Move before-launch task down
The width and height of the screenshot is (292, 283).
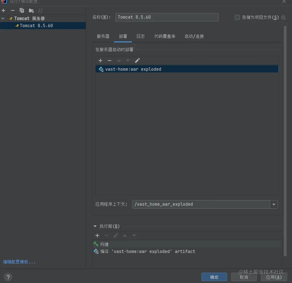pyautogui.click(x=134, y=235)
